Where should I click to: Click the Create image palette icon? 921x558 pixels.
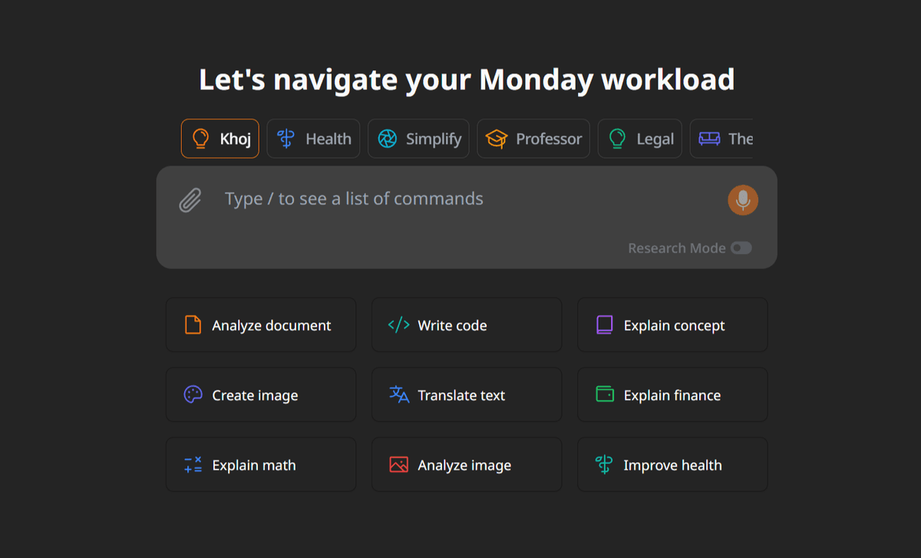point(193,395)
